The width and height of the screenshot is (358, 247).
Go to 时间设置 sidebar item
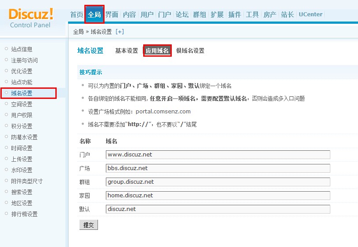click(x=22, y=148)
